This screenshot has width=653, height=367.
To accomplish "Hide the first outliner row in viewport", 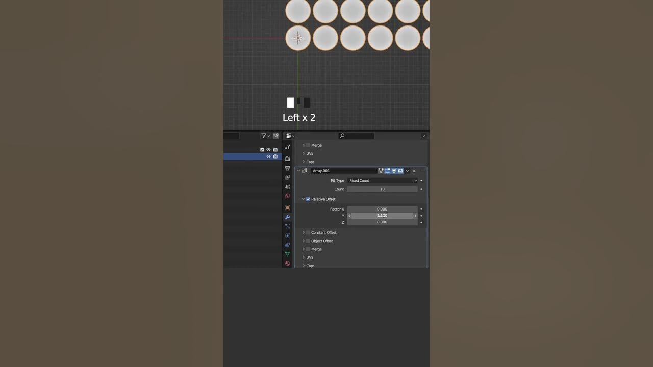I will coord(268,150).
